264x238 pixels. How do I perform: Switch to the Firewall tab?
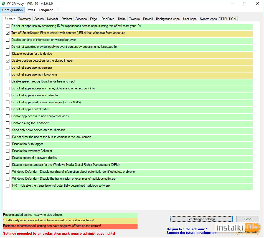tap(148, 19)
